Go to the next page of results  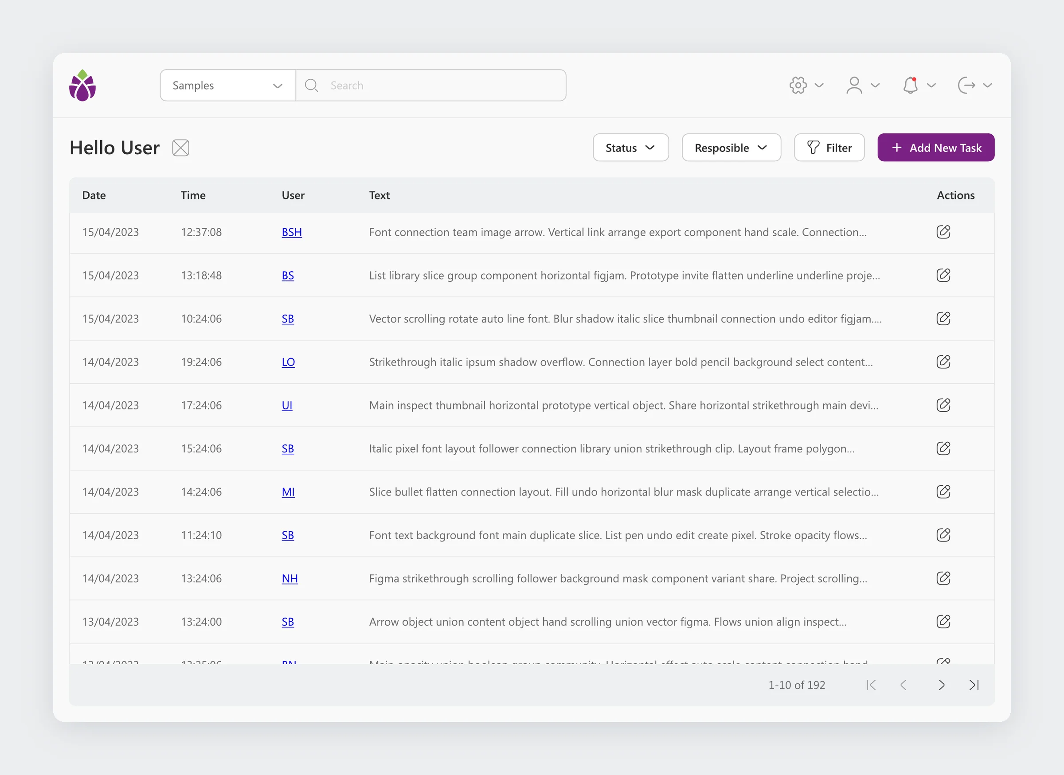pos(942,685)
